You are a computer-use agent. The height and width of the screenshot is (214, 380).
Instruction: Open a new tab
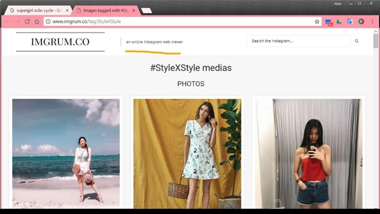point(146,11)
